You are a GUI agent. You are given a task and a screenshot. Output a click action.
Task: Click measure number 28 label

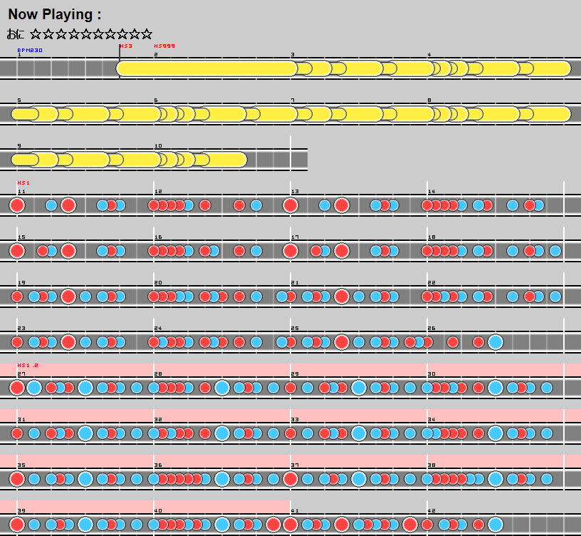pyautogui.click(x=158, y=374)
